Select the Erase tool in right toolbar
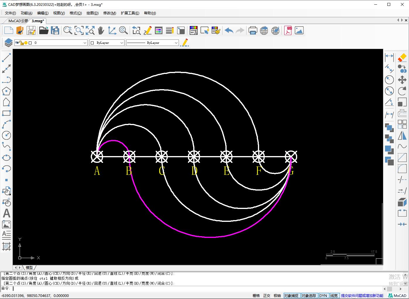 point(402,58)
